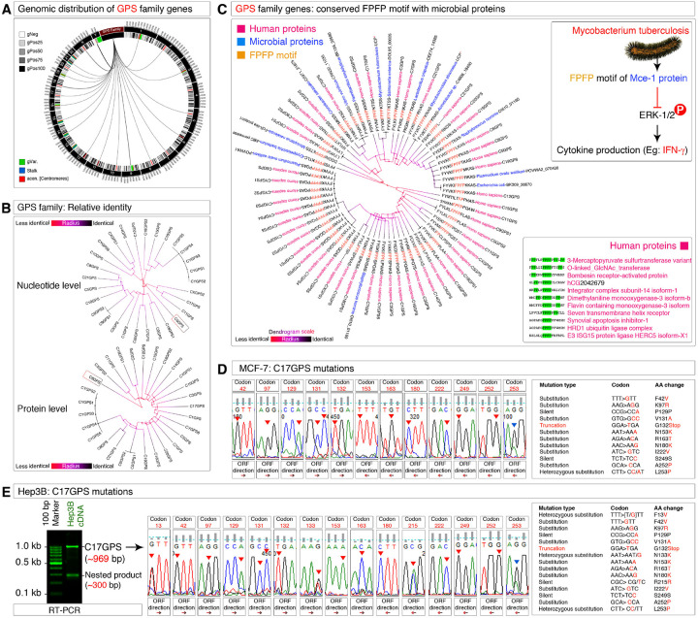Image resolution: width=698 pixels, height=618 pixels.
Task: Click the '0.1 kb' size marker label
Action: point(28,593)
